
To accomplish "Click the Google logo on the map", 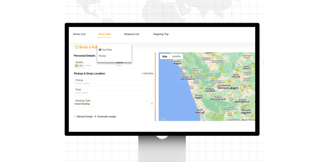I will coord(164,119).
